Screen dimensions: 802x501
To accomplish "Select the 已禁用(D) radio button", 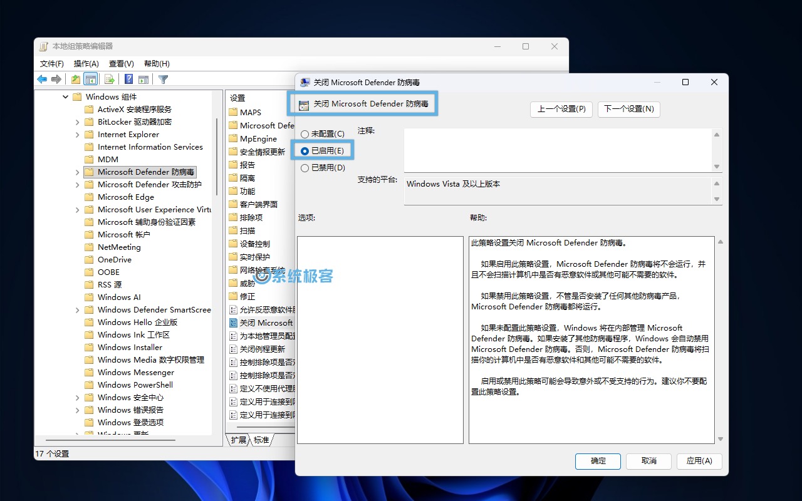I will pos(305,168).
